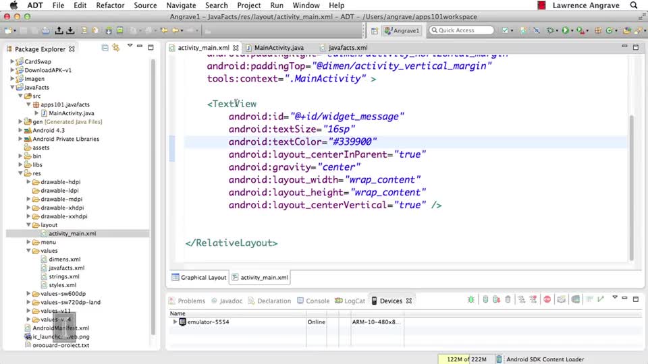Click the Print toolbar icon
The height and width of the screenshot is (364, 648).
pyautogui.click(x=46, y=30)
